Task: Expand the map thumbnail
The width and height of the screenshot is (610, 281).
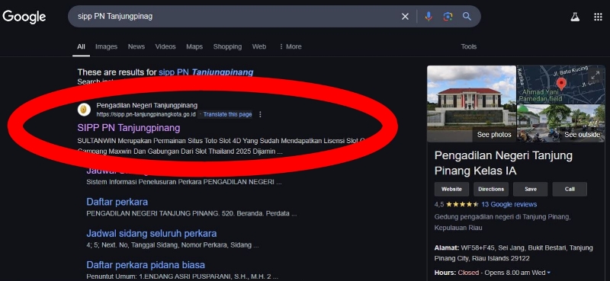Action: click(x=595, y=75)
